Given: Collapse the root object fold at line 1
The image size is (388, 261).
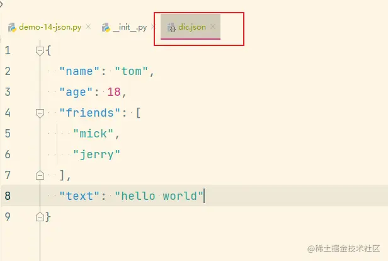Looking at the screenshot, I should point(40,51).
